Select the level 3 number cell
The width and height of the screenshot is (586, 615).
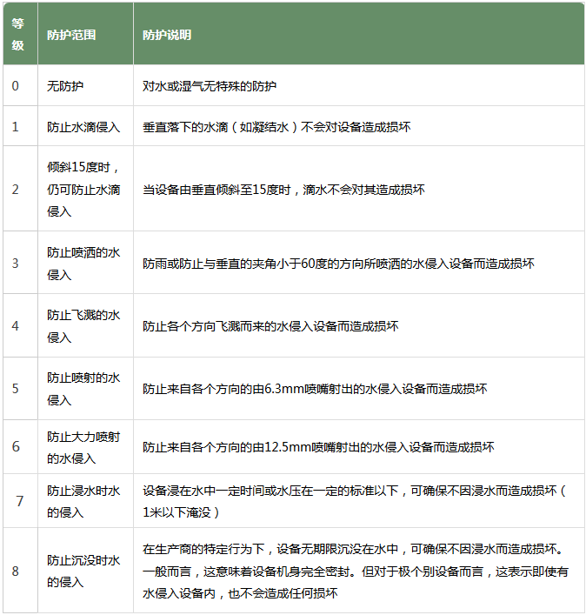[16, 264]
